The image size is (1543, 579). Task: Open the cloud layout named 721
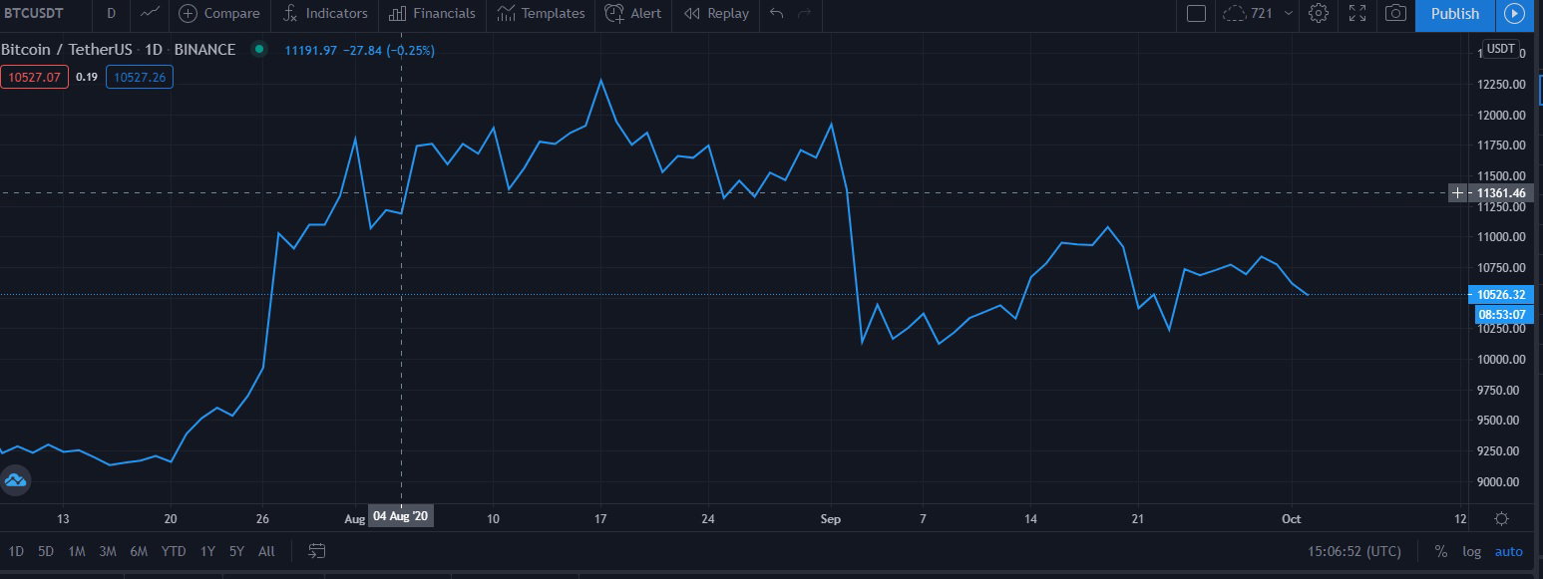(1247, 13)
